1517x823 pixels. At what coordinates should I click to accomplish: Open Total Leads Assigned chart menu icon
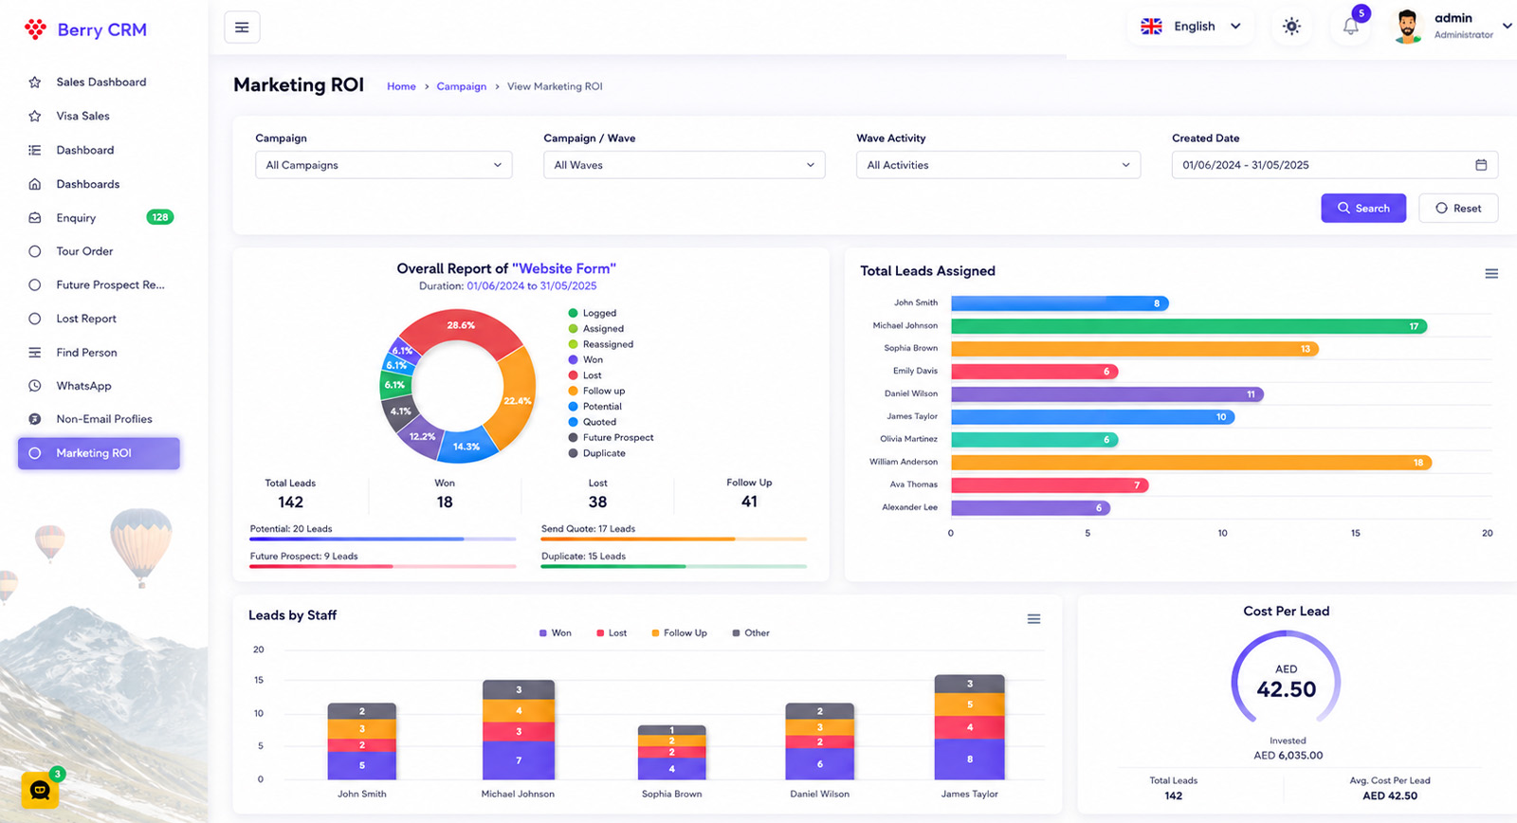[x=1491, y=273]
